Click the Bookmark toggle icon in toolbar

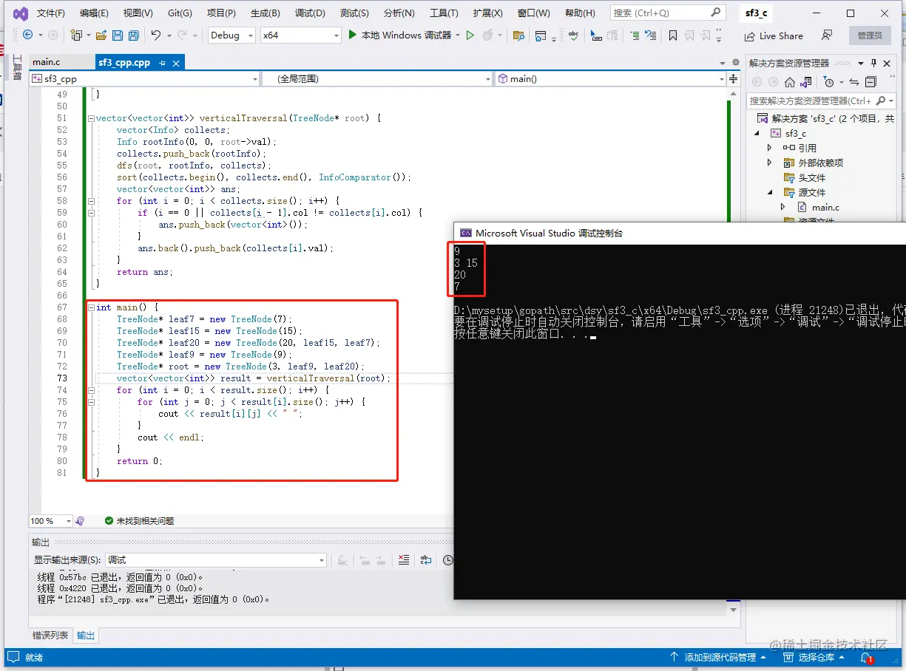[672, 35]
